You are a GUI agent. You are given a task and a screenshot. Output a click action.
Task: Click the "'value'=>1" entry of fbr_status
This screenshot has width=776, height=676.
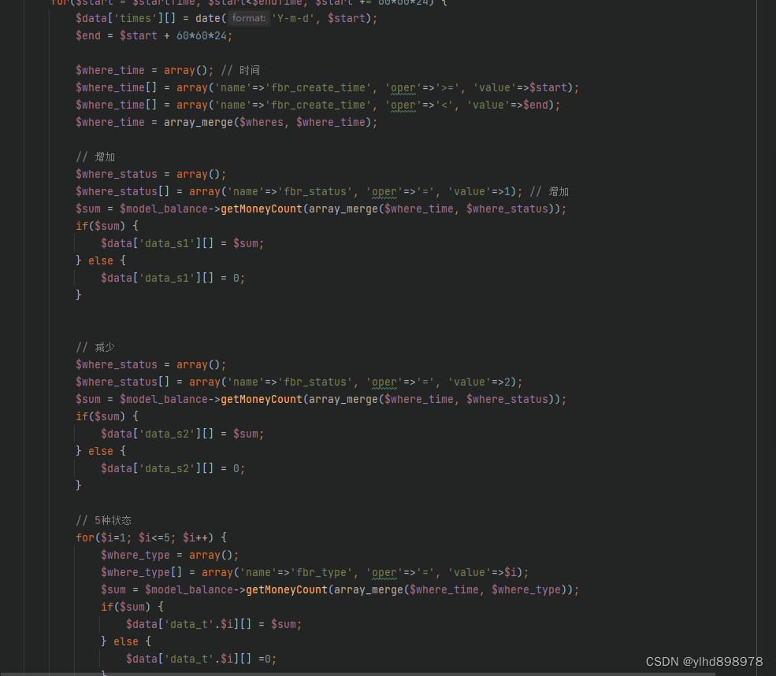click(x=478, y=191)
